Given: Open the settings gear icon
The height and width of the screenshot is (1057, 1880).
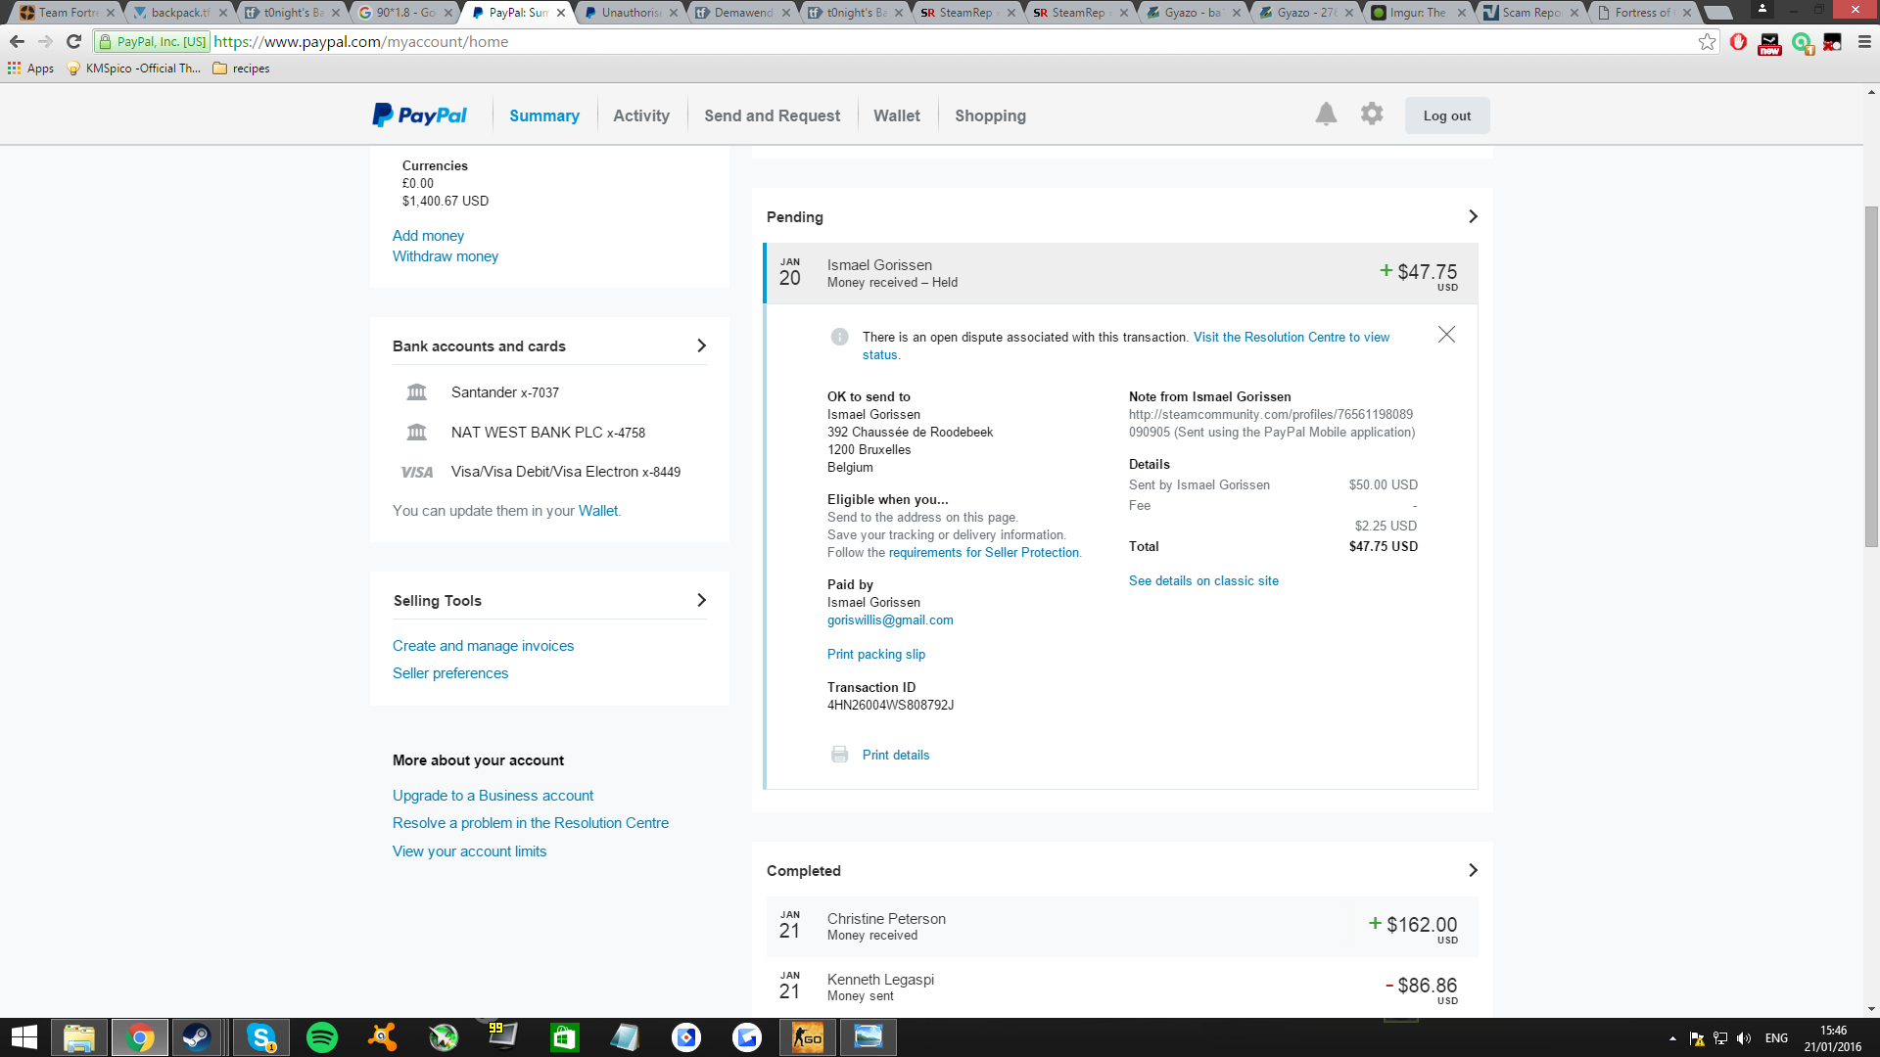Looking at the screenshot, I should pyautogui.click(x=1372, y=114).
